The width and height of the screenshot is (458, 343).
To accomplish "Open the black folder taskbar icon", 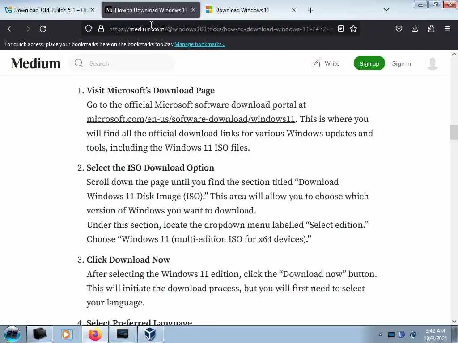I will (40, 334).
